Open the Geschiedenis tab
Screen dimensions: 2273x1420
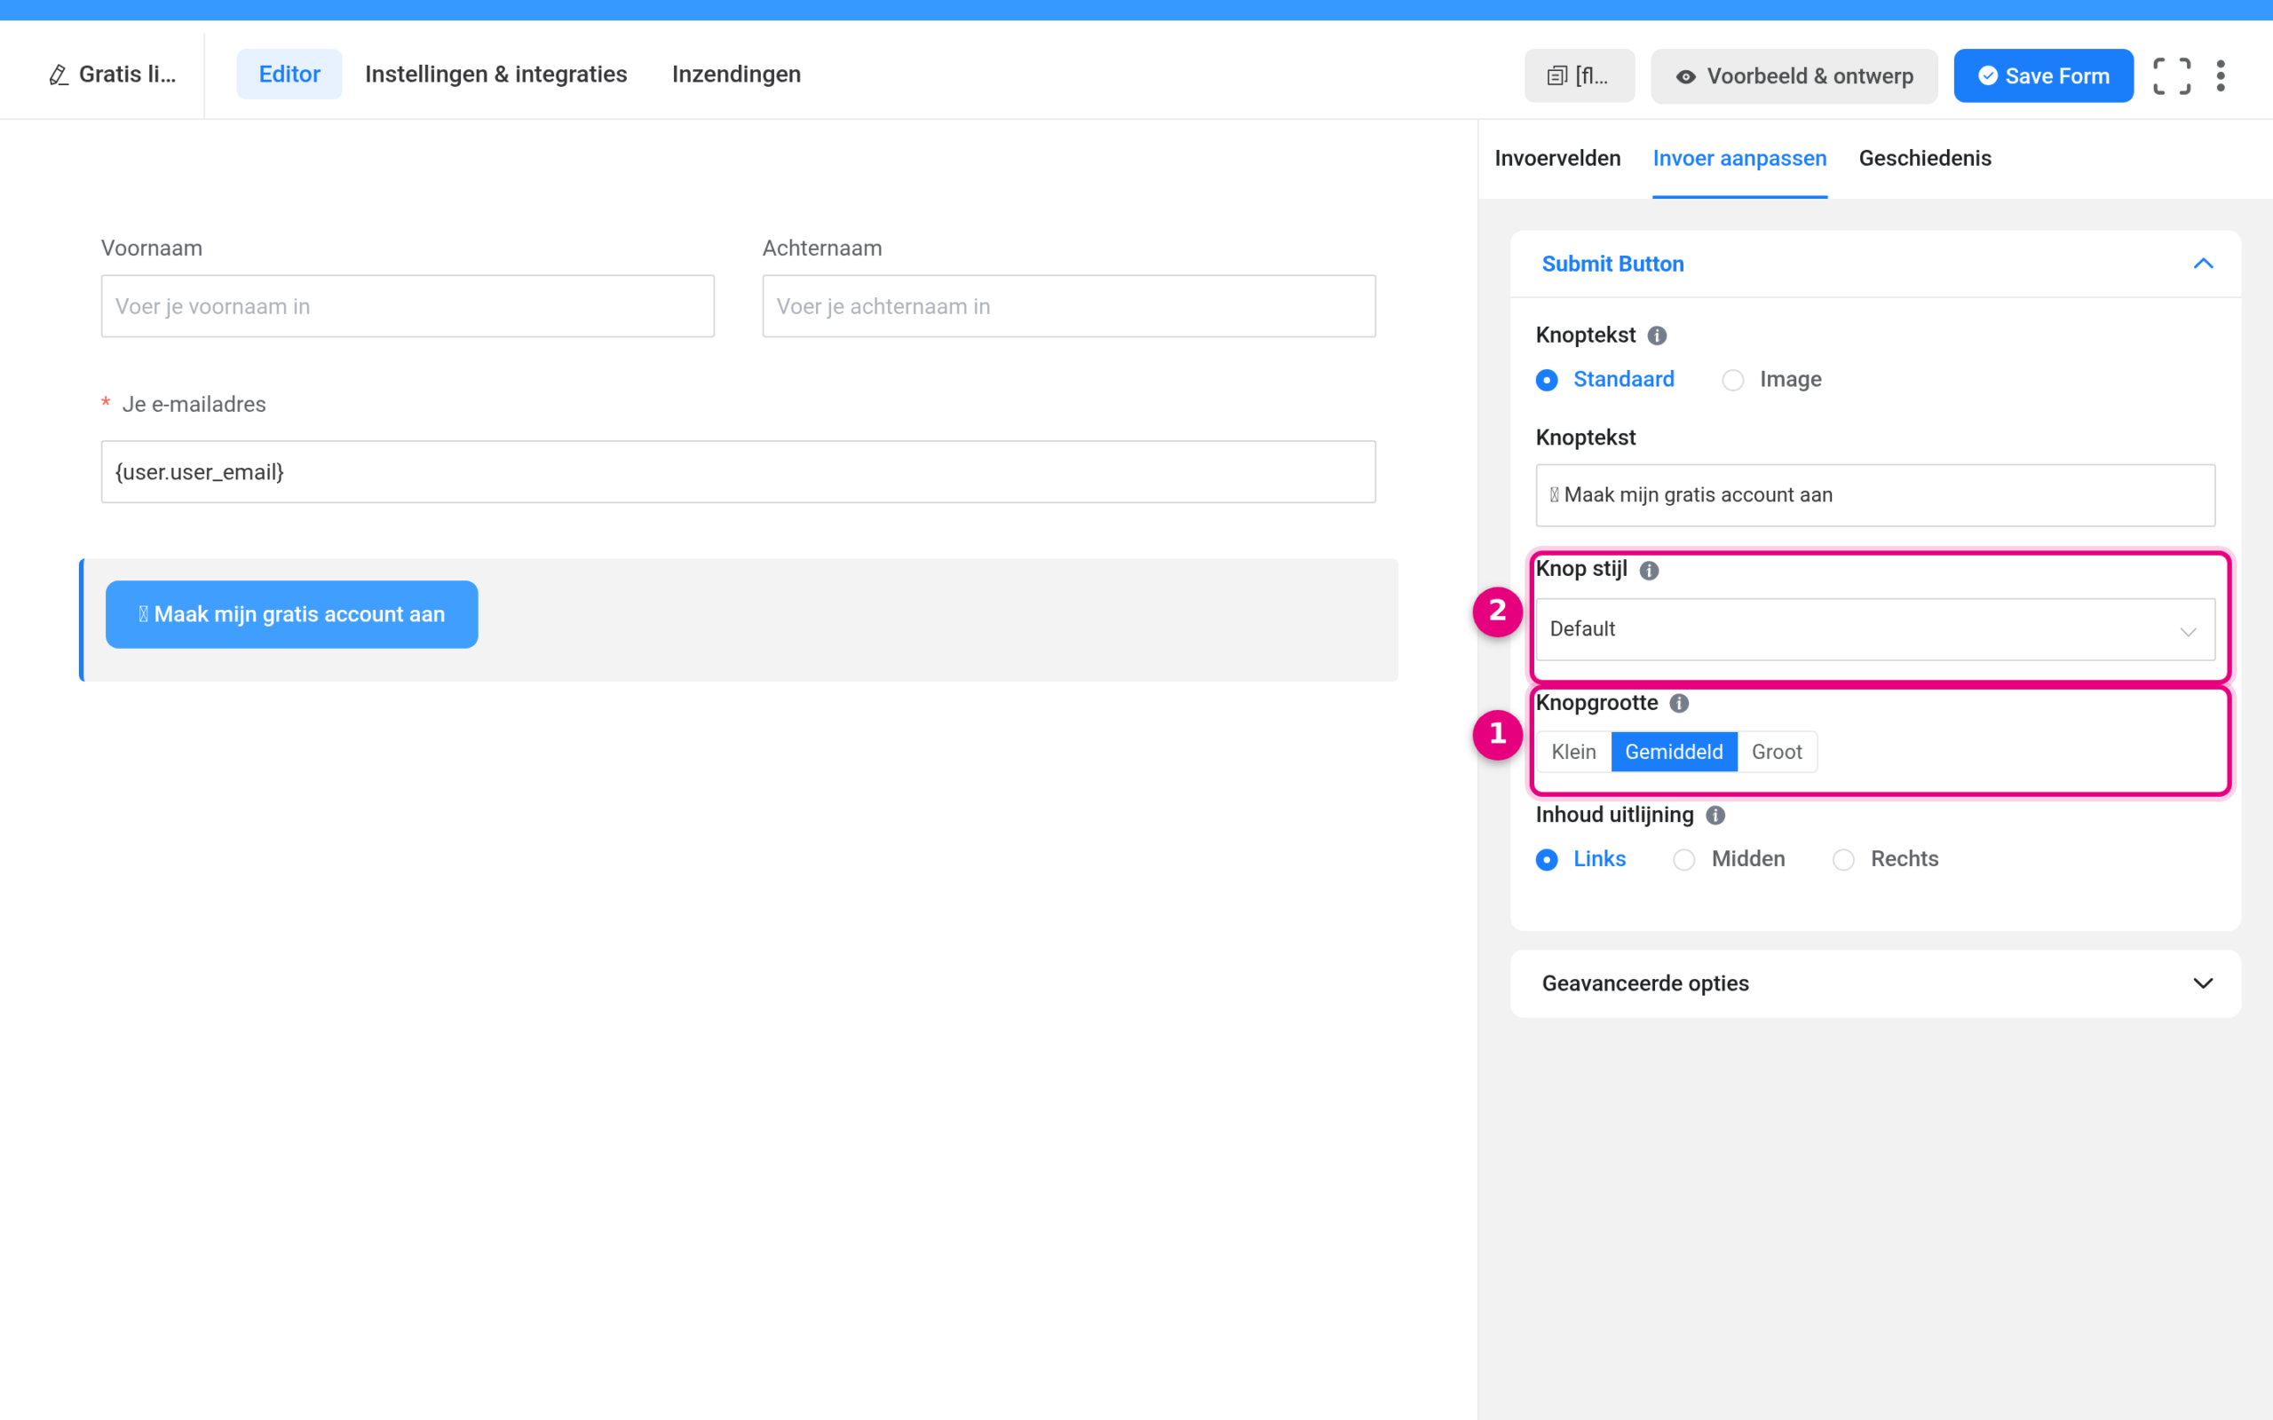click(x=1925, y=158)
